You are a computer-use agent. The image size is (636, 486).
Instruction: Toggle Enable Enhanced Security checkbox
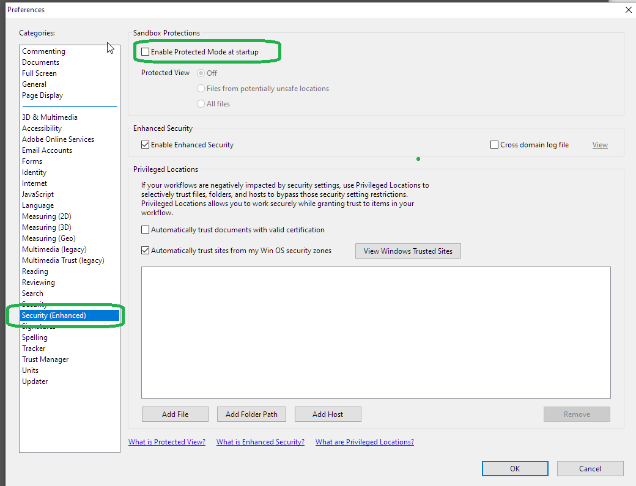146,145
